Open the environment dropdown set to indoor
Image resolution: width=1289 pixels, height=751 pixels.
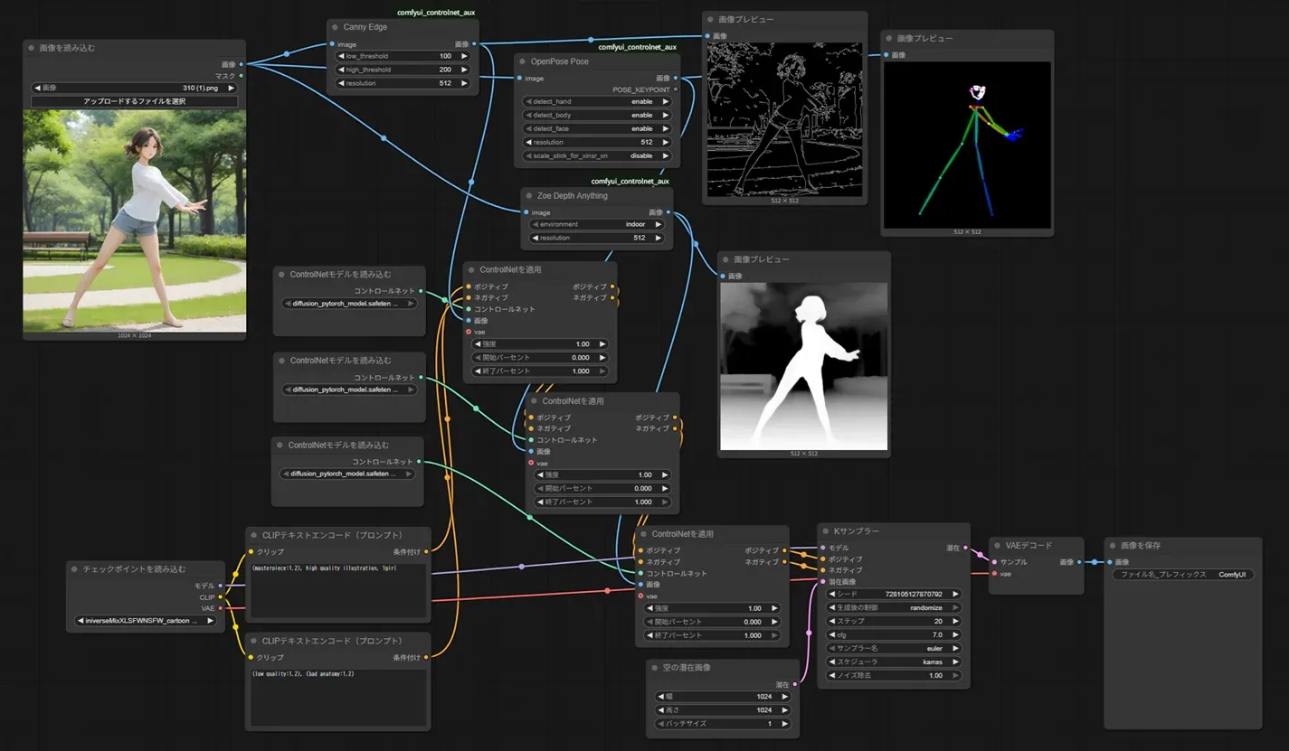pos(597,224)
